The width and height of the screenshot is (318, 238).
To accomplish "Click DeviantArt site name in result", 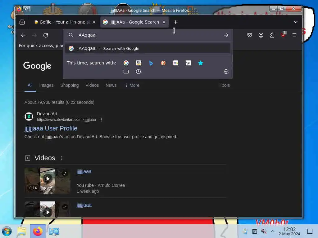I will [47, 114].
